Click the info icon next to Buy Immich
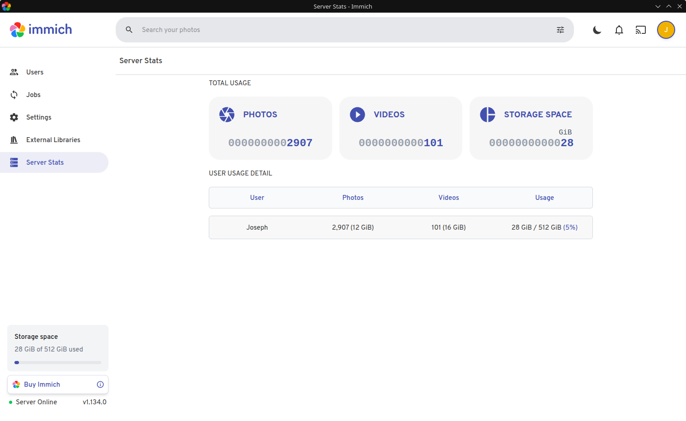 pyautogui.click(x=100, y=384)
